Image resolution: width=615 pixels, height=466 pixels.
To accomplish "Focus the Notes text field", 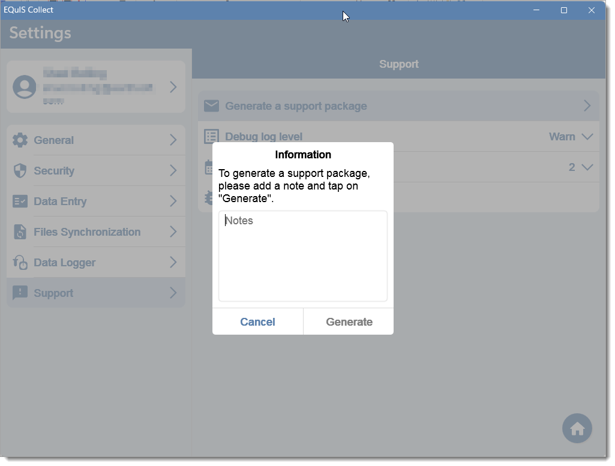I will click(303, 256).
